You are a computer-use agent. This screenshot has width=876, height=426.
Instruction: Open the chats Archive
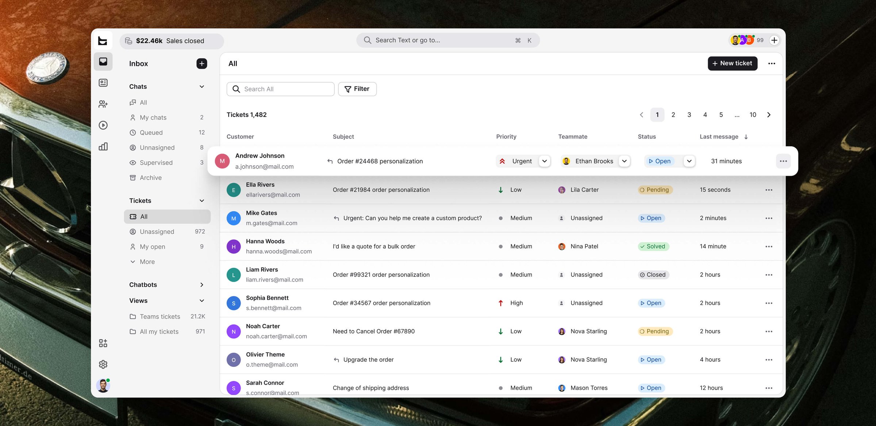pos(167,178)
